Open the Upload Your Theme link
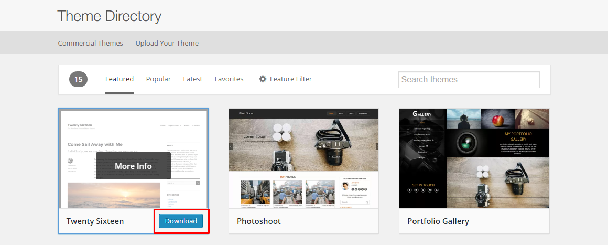Image resolution: width=608 pixels, height=245 pixels. point(167,43)
